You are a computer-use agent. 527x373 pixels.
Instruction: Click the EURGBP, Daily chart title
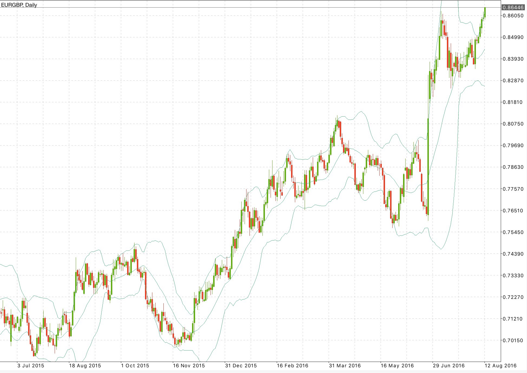(19, 5)
